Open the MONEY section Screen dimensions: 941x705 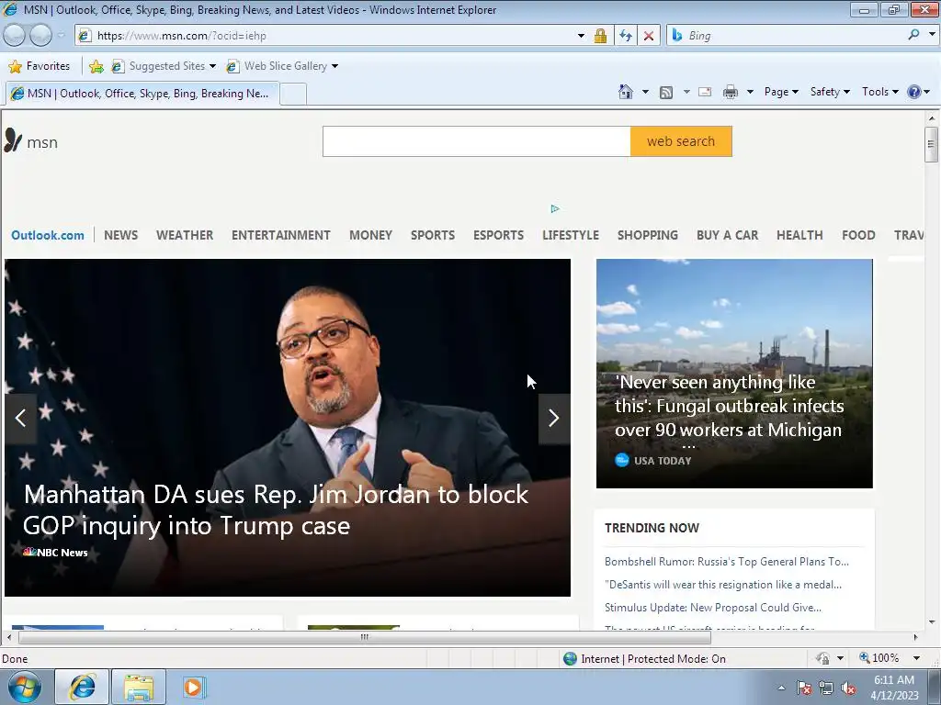[370, 235]
